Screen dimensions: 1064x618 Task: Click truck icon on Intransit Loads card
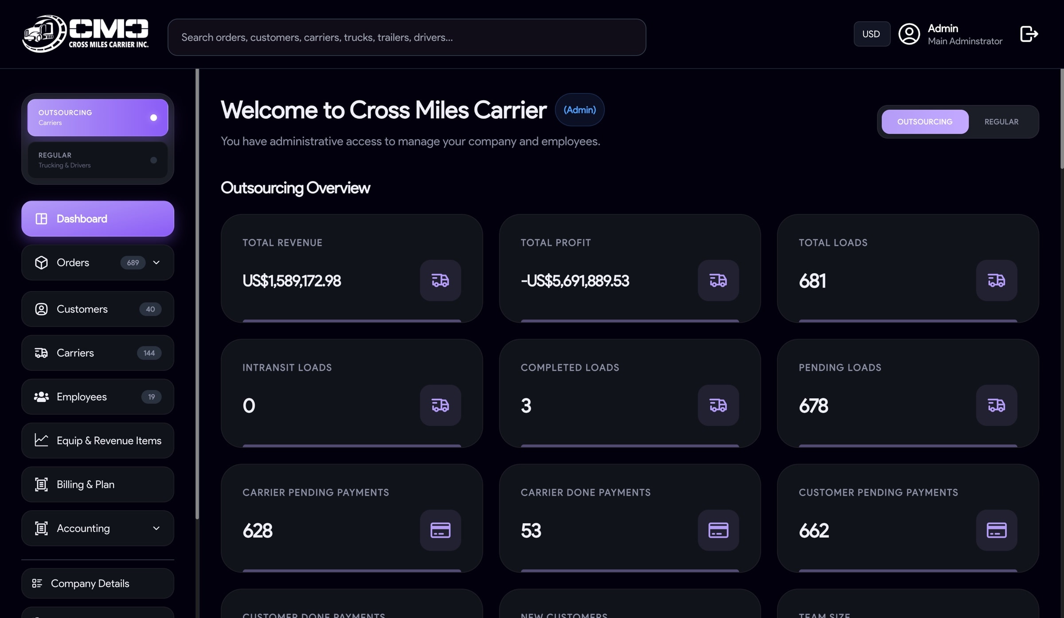440,405
